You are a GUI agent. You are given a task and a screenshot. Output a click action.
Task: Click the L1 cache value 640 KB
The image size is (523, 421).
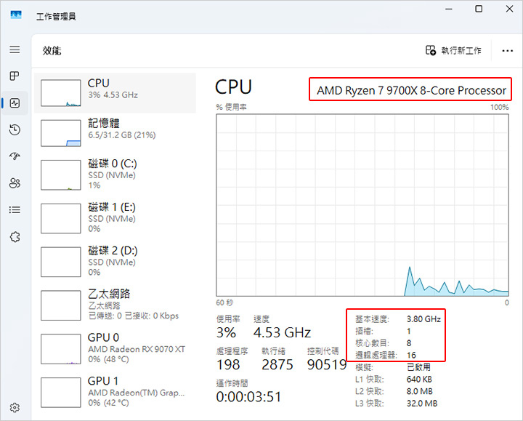click(x=419, y=380)
